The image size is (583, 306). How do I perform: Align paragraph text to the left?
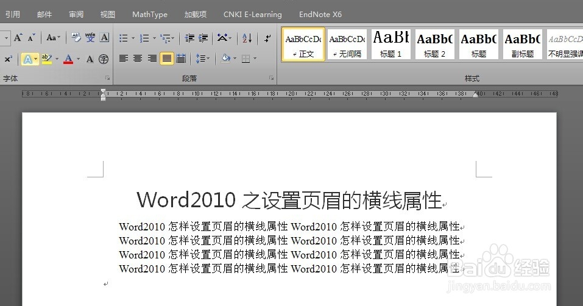(124, 59)
